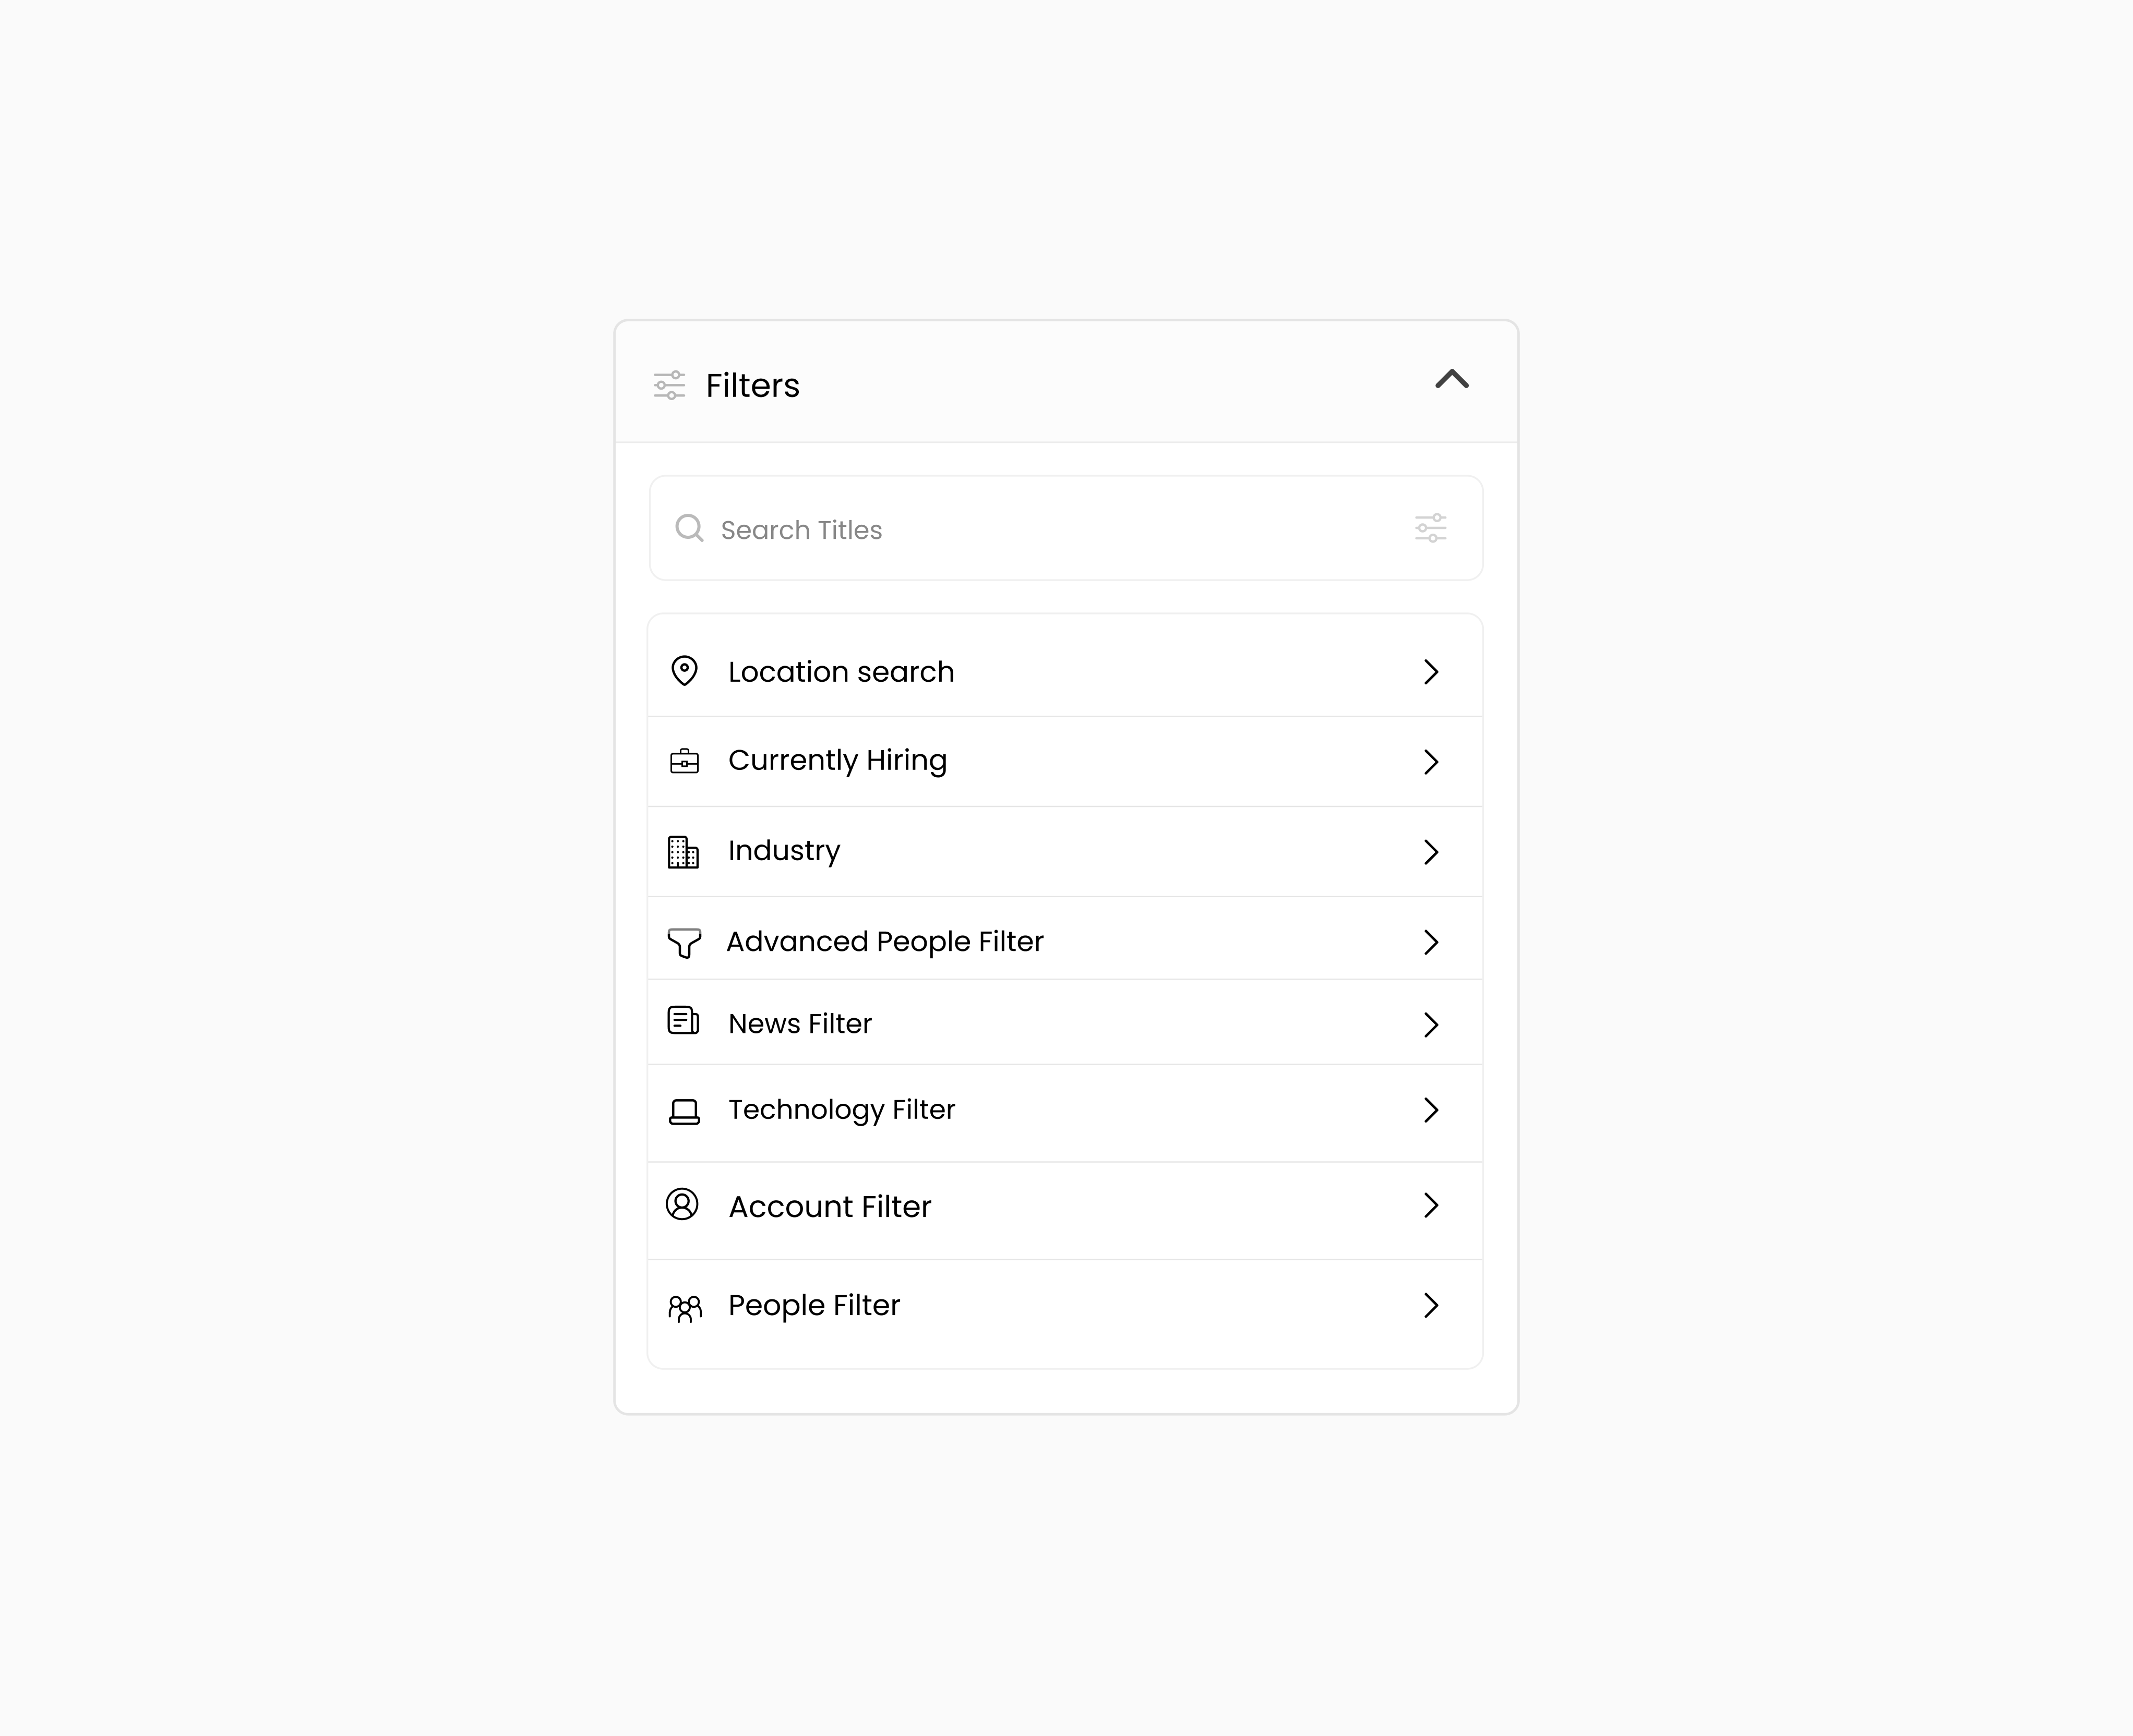The width and height of the screenshot is (2133, 1736).
Task: Click the building icon next to Industry
Action: coord(684,851)
